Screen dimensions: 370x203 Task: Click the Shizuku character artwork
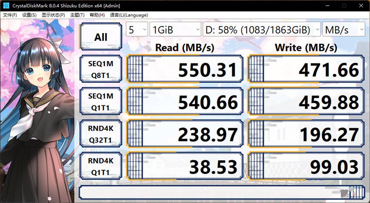click(x=37, y=111)
